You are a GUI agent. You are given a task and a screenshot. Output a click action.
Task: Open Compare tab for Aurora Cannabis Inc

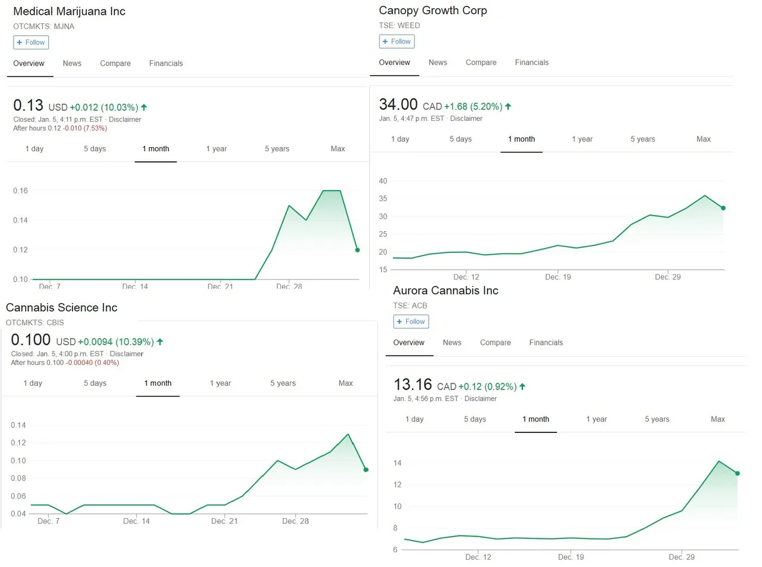495,342
